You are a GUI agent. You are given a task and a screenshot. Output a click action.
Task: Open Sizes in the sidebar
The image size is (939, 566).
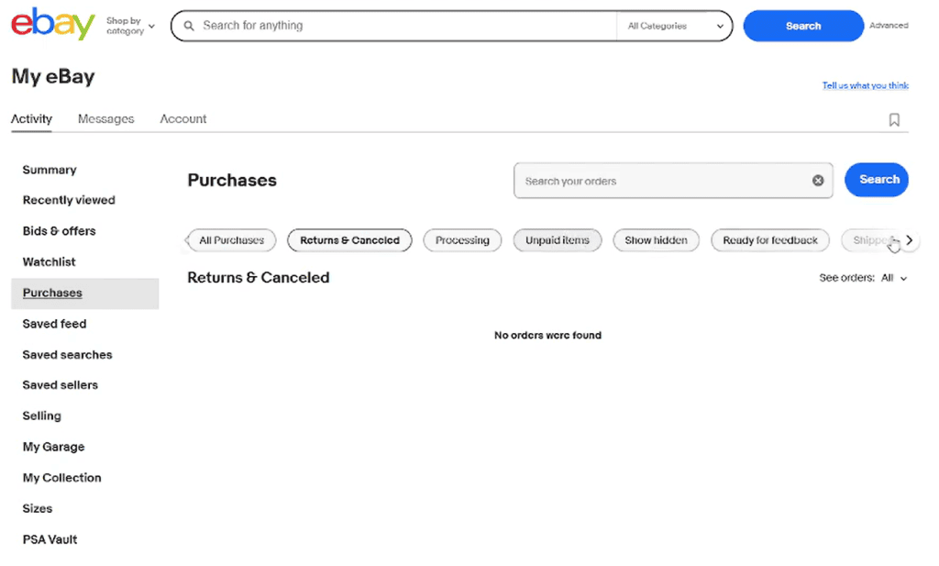point(38,509)
